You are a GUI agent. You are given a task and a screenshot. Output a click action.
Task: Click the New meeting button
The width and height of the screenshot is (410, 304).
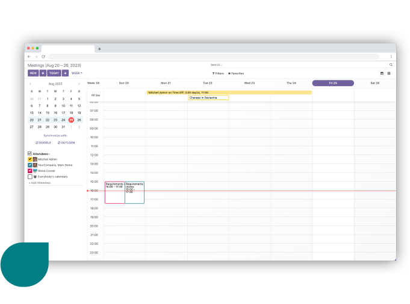33,73
